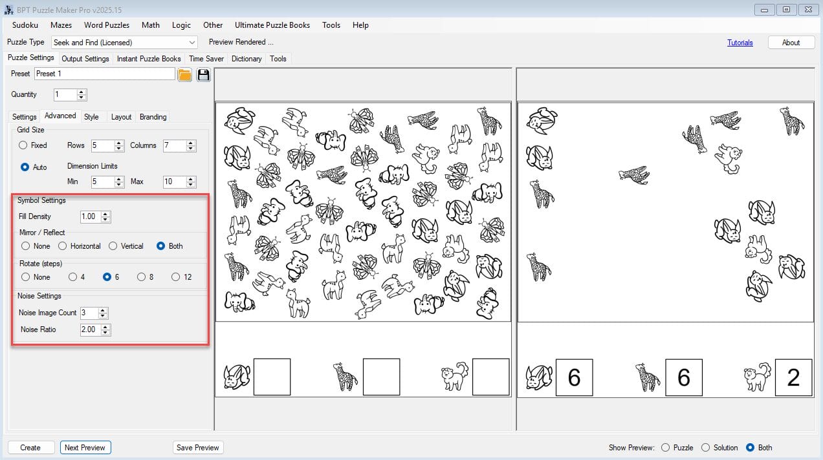This screenshot has width=823, height=460.
Task: Open the Tutorials link
Action: click(740, 43)
